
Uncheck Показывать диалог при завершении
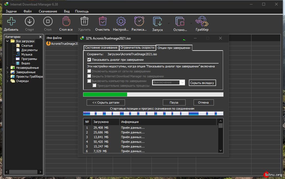pyautogui.click(x=89, y=59)
